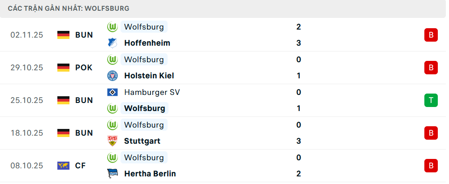The width and height of the screenshot is (449, 184).
Task: Click the Hoffenheim club crest icon
Action: point(112,43)
